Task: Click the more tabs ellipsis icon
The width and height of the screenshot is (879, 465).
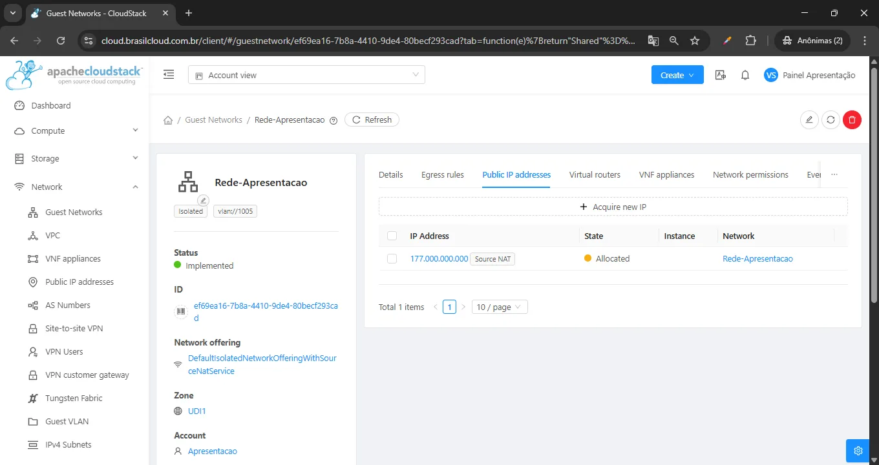Action: point(834,174)
